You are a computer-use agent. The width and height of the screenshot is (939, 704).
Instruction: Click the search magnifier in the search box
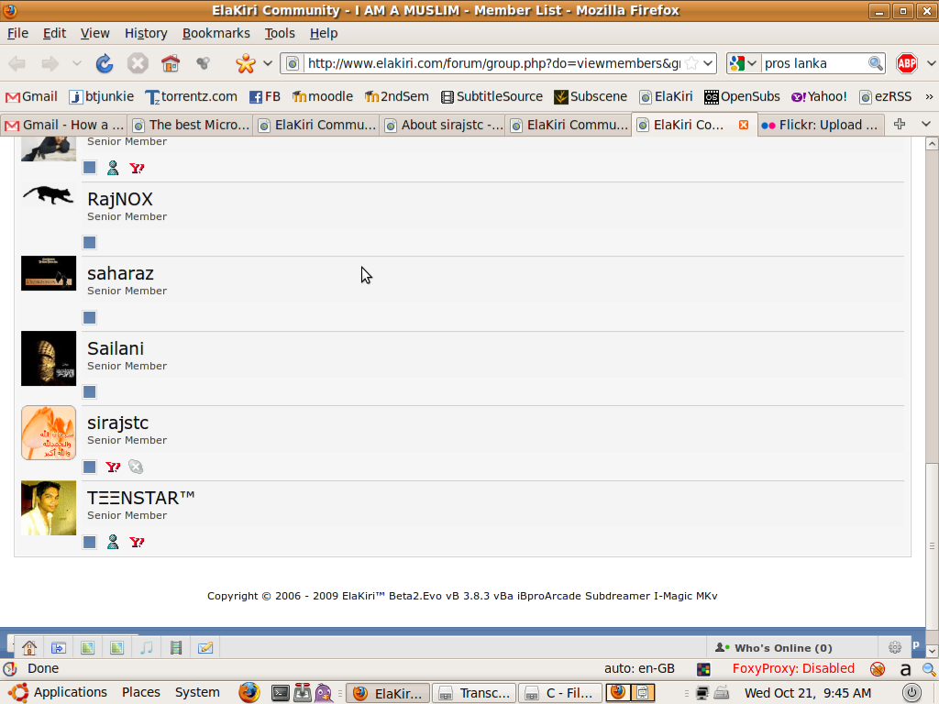click(875, 63)
